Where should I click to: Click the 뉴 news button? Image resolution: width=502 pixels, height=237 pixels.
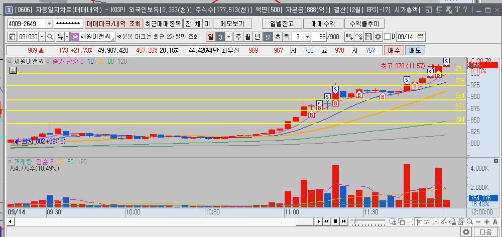(60, 37)
